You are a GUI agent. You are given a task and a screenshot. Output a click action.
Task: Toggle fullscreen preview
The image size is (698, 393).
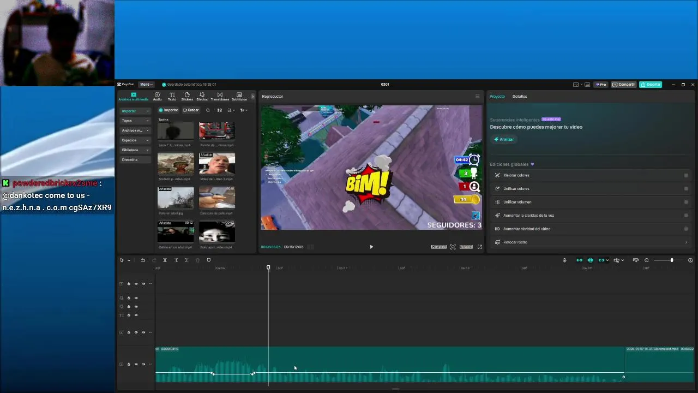pos(480,247)
